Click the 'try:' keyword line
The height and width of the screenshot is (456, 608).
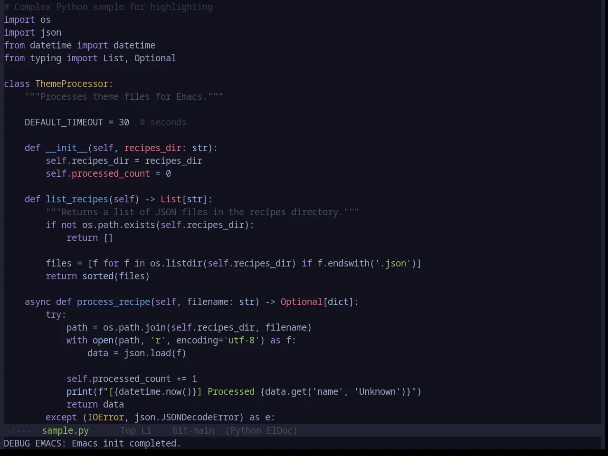tap(56, 314)
